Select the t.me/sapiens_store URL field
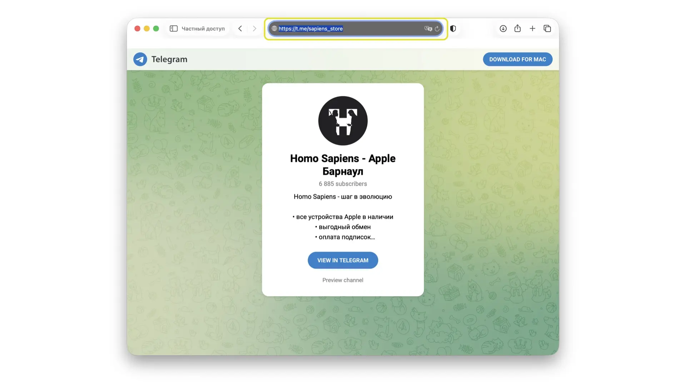686x383 pixels. pos(356,29)
